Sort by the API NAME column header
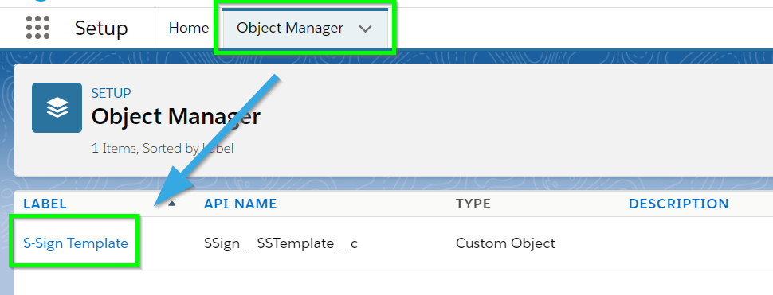The height and width of the screenshot is (295, 773). (241, 204)
